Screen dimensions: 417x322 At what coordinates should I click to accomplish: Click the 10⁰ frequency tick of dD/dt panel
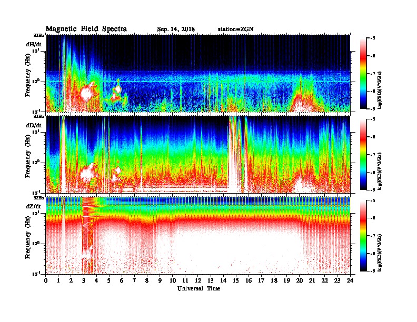click(36, 162)
